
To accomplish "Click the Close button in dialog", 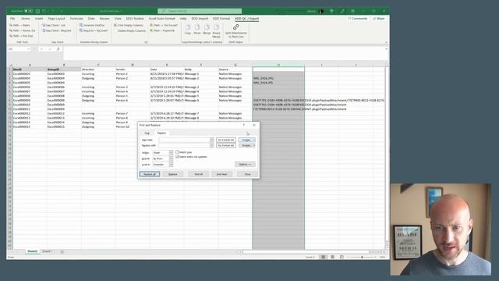I will 248,174.
